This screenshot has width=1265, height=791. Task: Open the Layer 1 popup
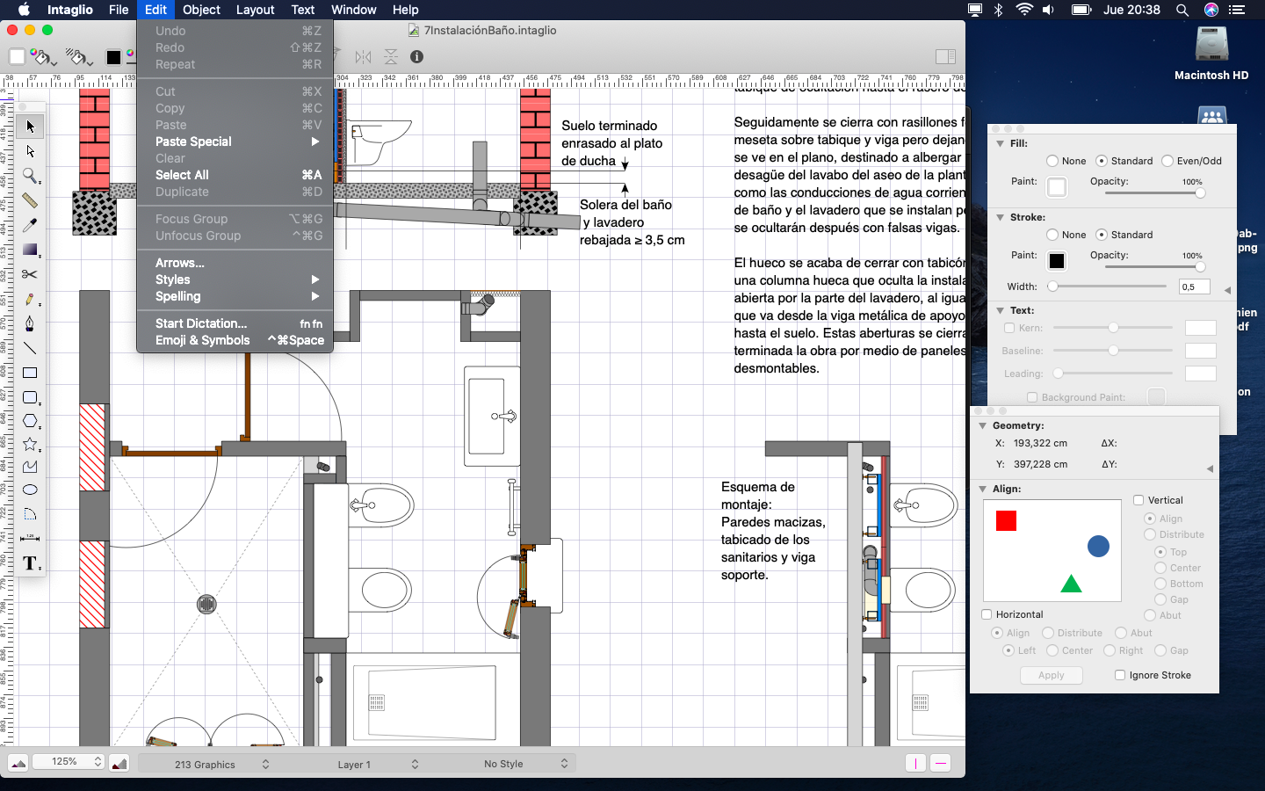click(378, 764)
